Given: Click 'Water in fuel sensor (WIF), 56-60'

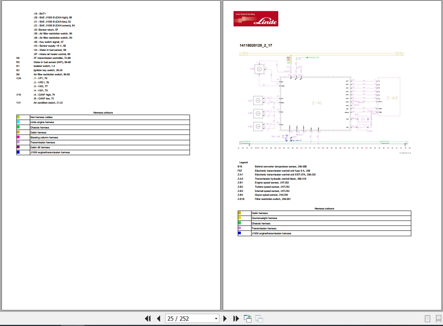Looking at the screenshot, I should pyautogui.click(x=52, y=62).
